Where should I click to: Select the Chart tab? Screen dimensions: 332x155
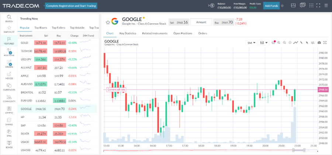[x=110, y=33]
